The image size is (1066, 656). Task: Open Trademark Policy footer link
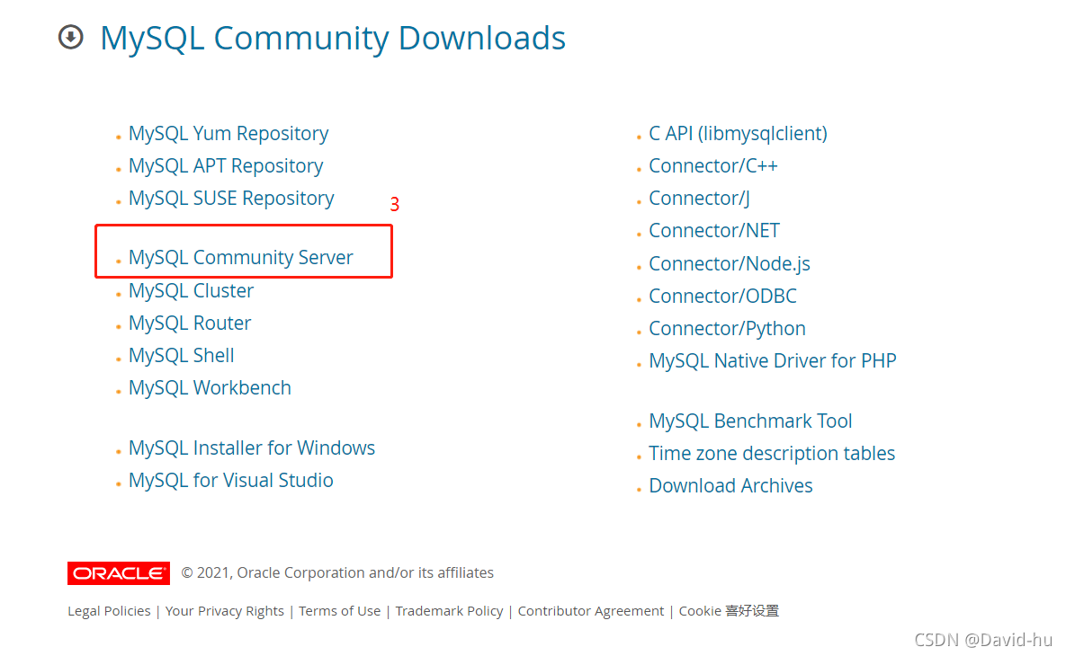point(450,611)
